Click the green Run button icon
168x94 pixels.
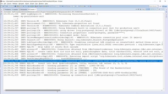(32, 6)
